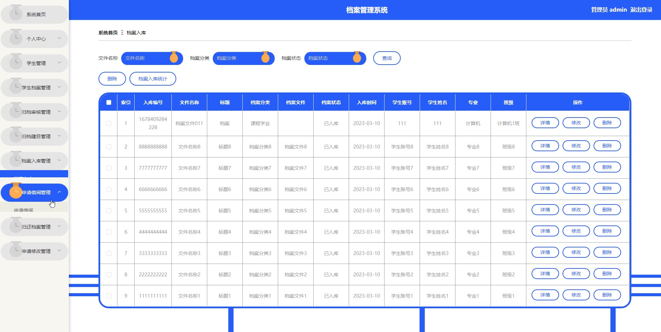
Task: Click the 个人中心 sidebar icon
Action: [16, 37]
